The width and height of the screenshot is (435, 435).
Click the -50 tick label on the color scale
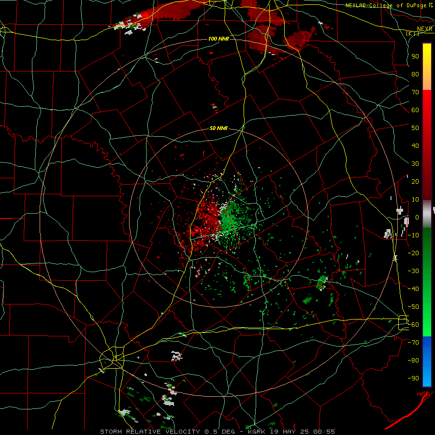pos(413,307)
